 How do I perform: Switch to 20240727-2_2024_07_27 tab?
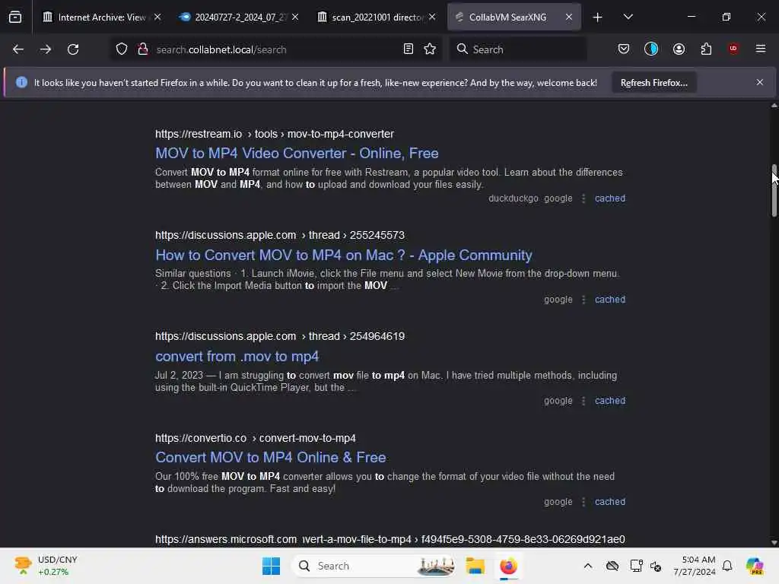pyautogui.click(x=238, y=17)
